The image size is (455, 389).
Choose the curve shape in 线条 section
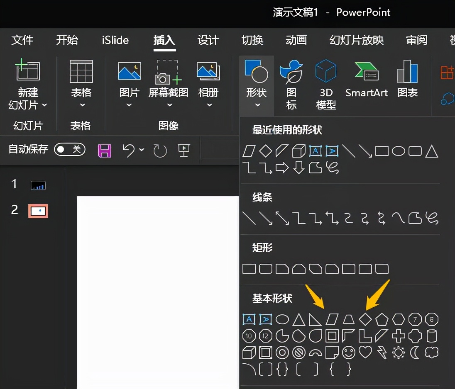[x=399, y=218]
